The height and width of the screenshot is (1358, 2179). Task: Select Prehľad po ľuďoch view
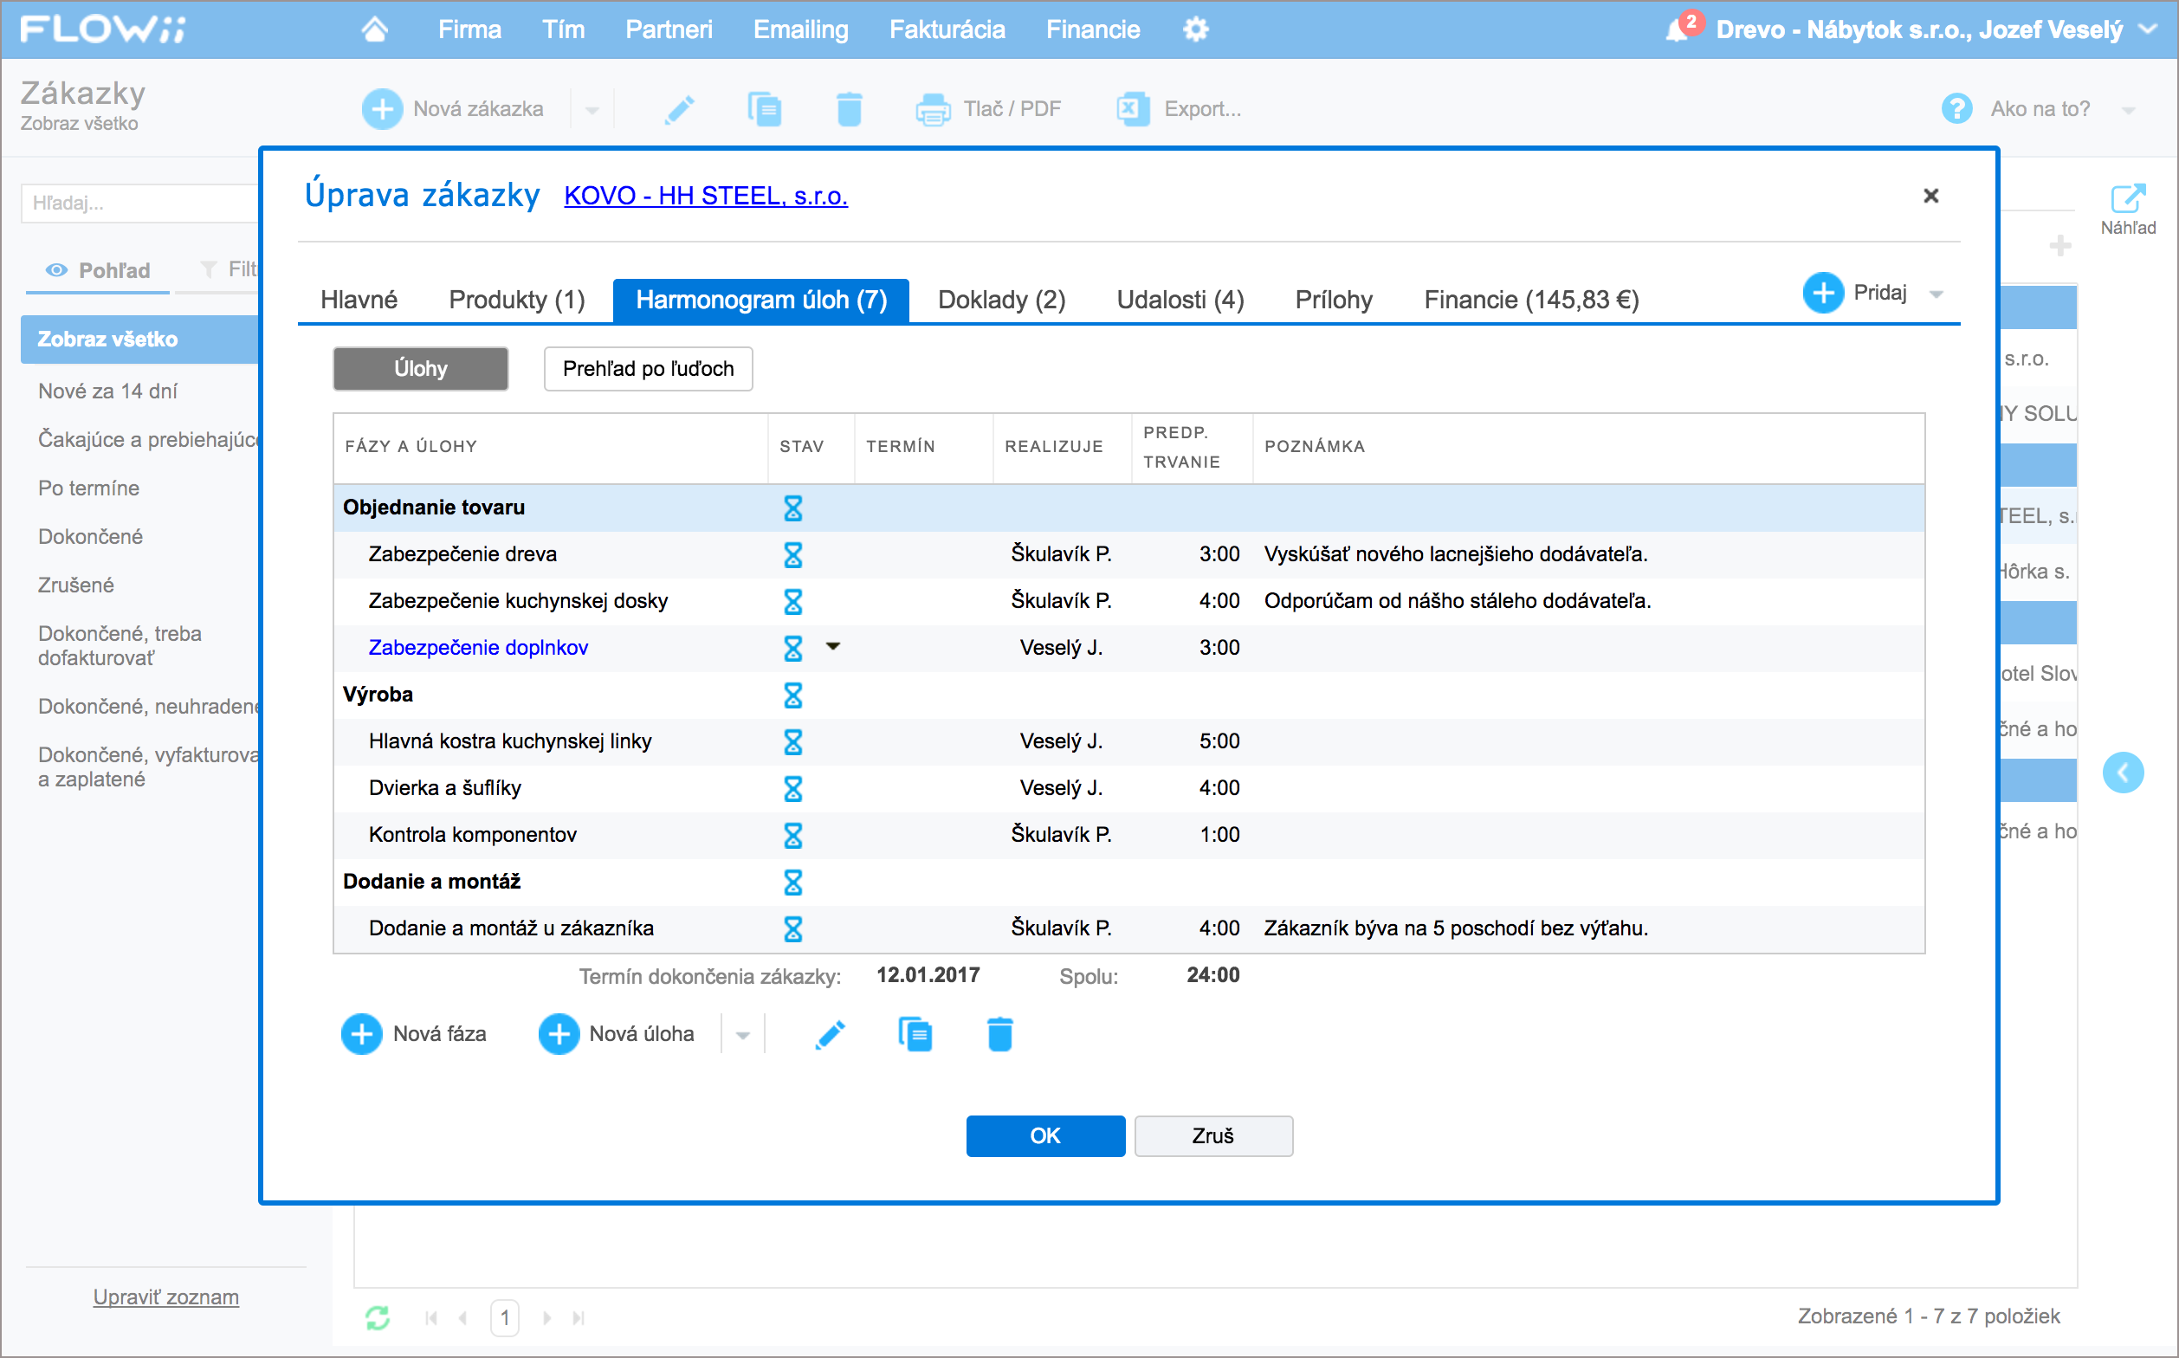pos(649,369)
